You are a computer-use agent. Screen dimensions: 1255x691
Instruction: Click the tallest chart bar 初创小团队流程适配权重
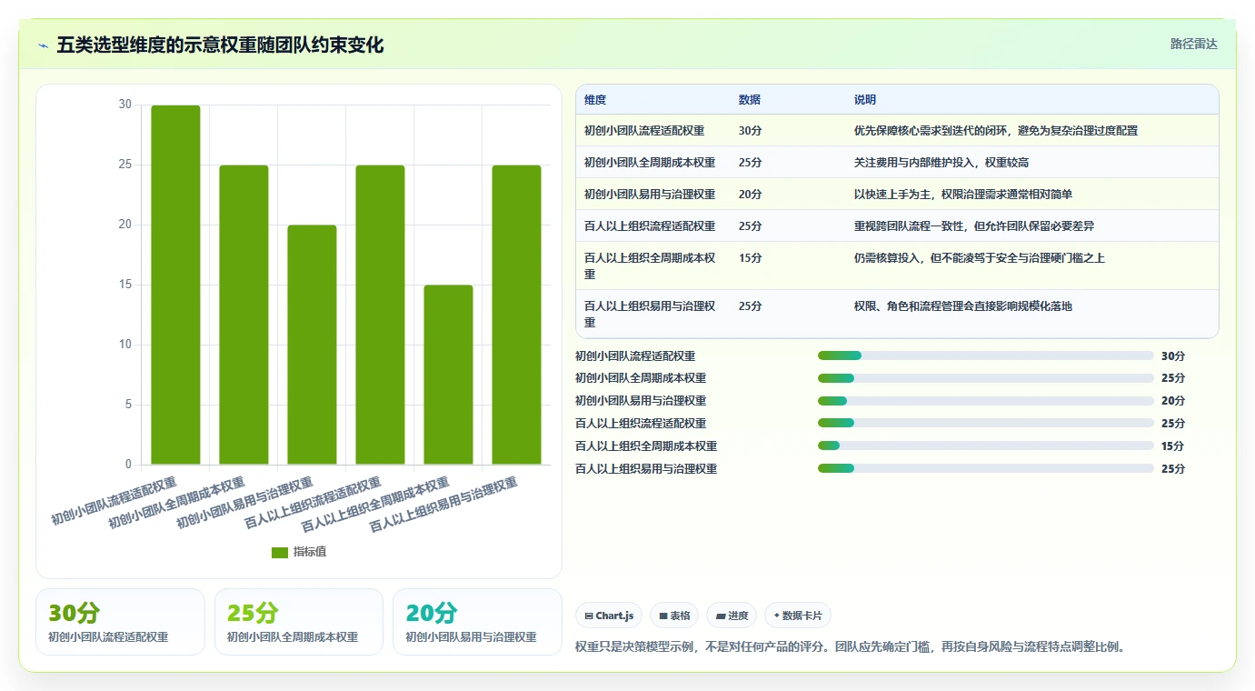(175, 285)
